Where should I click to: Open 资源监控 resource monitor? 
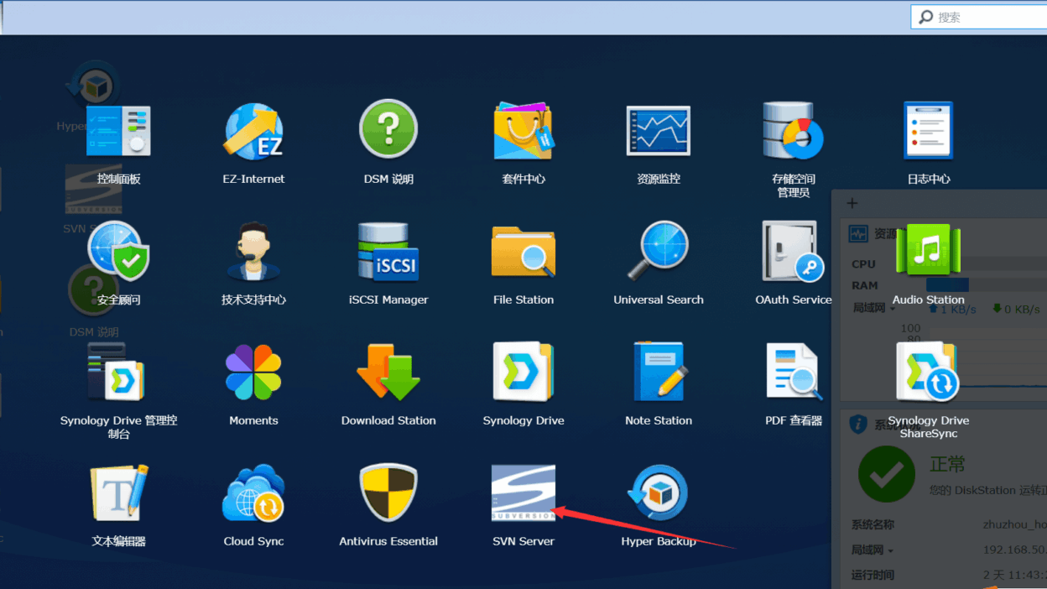(x=658, y=132)
